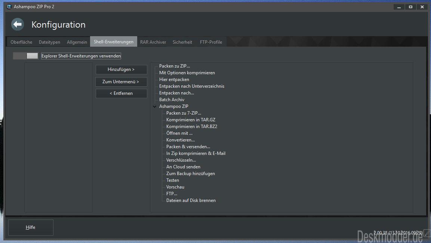
Task: Select 'An Cloud senden' entry
Action: pyautogui.click(x=183, y=167)
